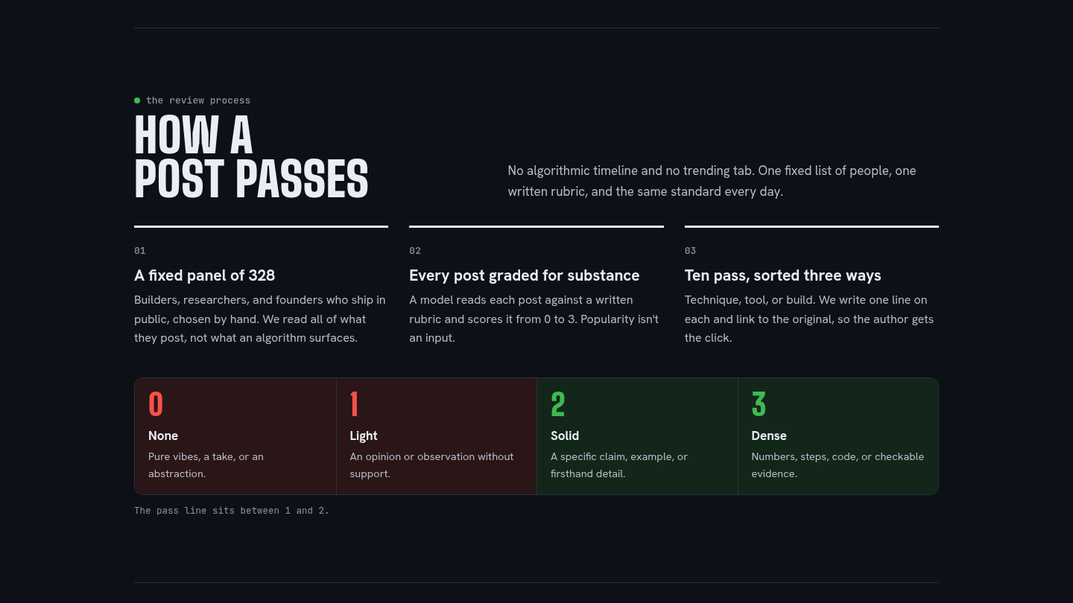Viewport: 1073px width, 603px height.
Task: Select the red score number 0
Action: click(x=156, y=404)
